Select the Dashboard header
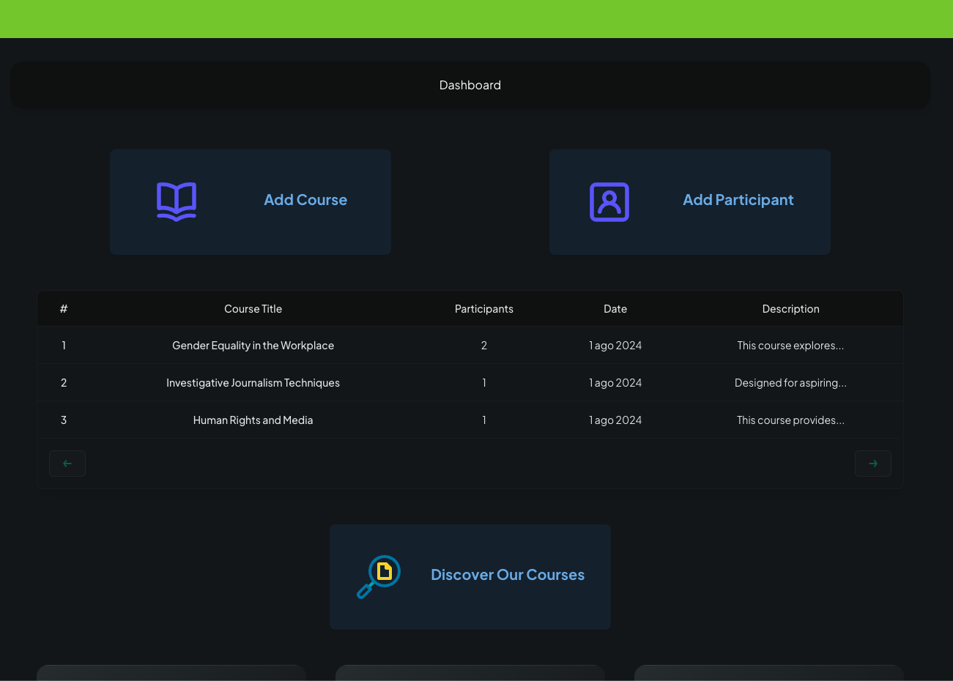Screen dimensions: 953x681 470,84
